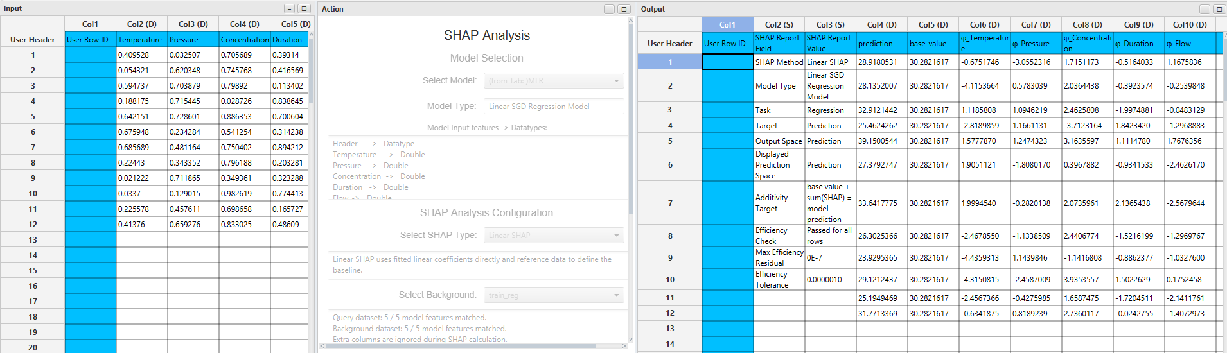This screenshot has height=353, width=1227.
Task: Select Input row number 12
Action: [x=33, y=225]
